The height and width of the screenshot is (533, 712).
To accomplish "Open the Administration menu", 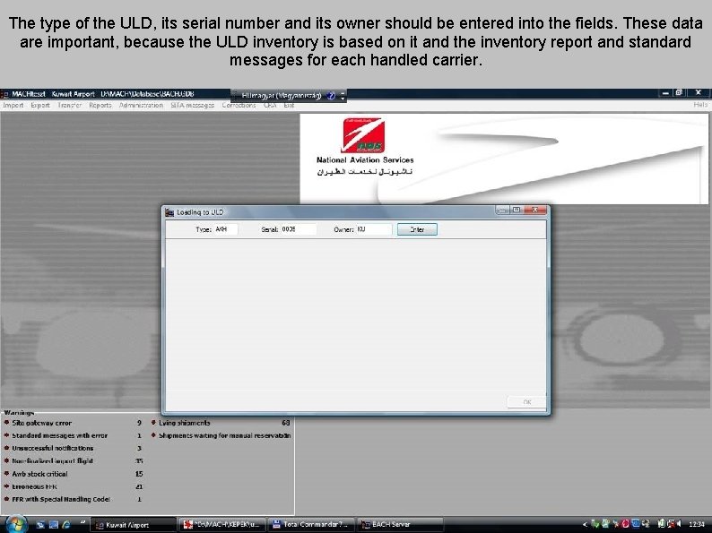I will 141,105.
